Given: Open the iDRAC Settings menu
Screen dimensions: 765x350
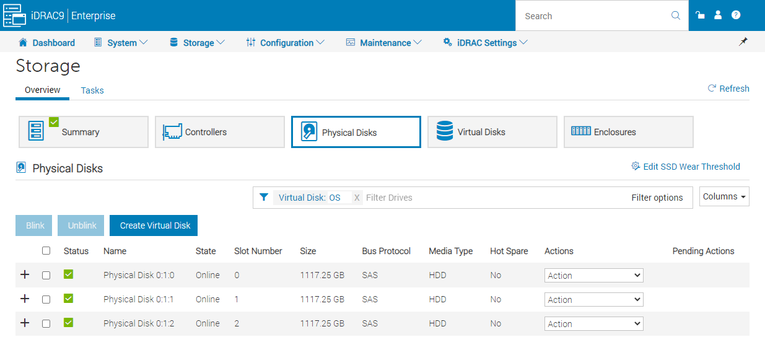Looking at the screenshot, I should pyautogui.click(x=486, y=43).
